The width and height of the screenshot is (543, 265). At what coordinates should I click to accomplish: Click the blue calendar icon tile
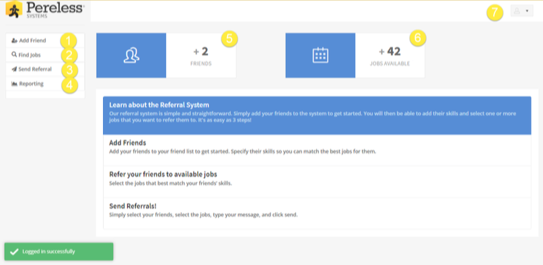click(320, 55)
